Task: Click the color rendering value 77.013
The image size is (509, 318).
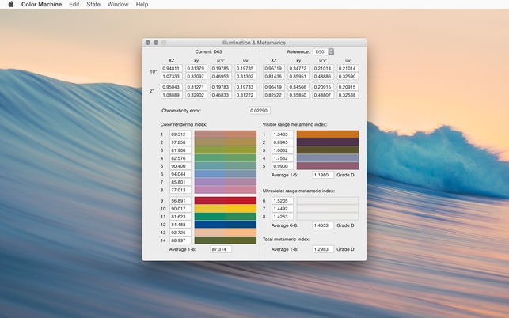Action: [180, 190]
